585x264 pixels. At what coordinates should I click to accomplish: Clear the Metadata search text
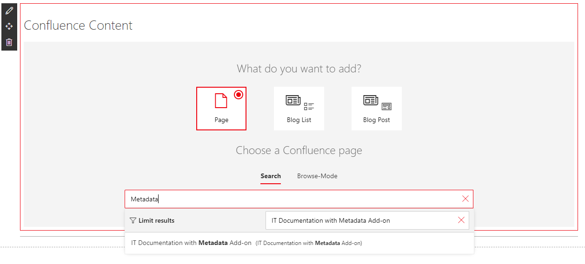pyautogui.click(x=465, y=199)
